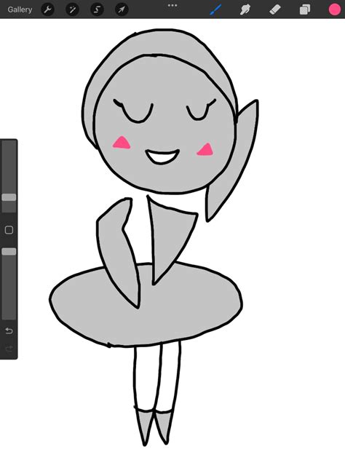The height and width of the screenshot is (460, 345).
Task: Tap the square modify button in sidebar
Action: click(x=9, y=230)
